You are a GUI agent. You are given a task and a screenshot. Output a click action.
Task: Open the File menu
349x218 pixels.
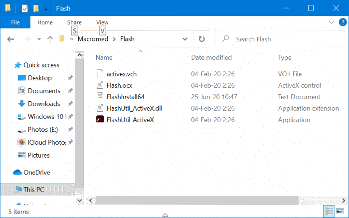15,22
